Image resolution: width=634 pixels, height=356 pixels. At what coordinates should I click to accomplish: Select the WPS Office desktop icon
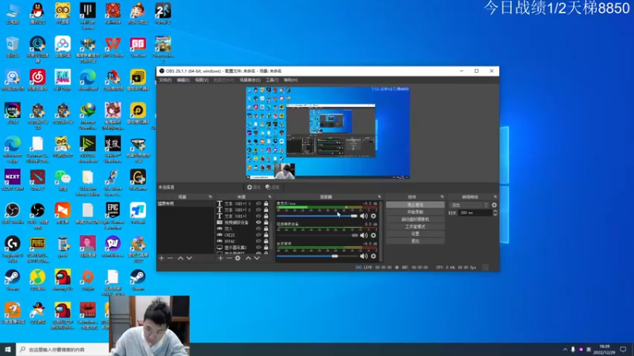113,48
